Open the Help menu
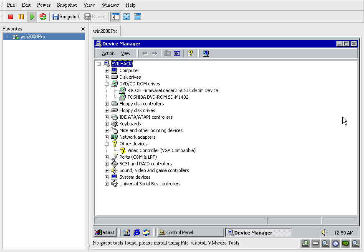The image size is (364, 252). click(x=130, y=5)
